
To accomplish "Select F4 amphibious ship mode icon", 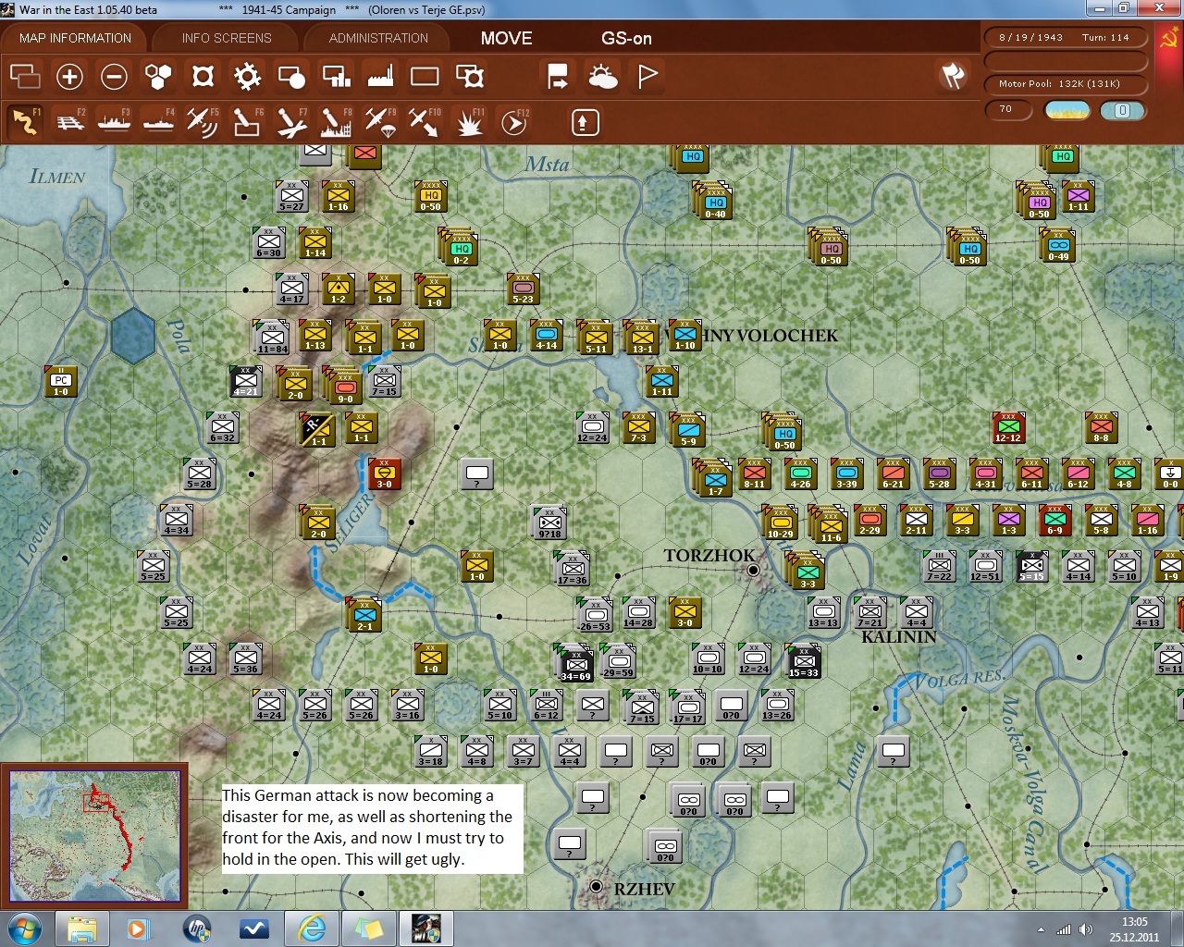I will (x=159, y=121).
